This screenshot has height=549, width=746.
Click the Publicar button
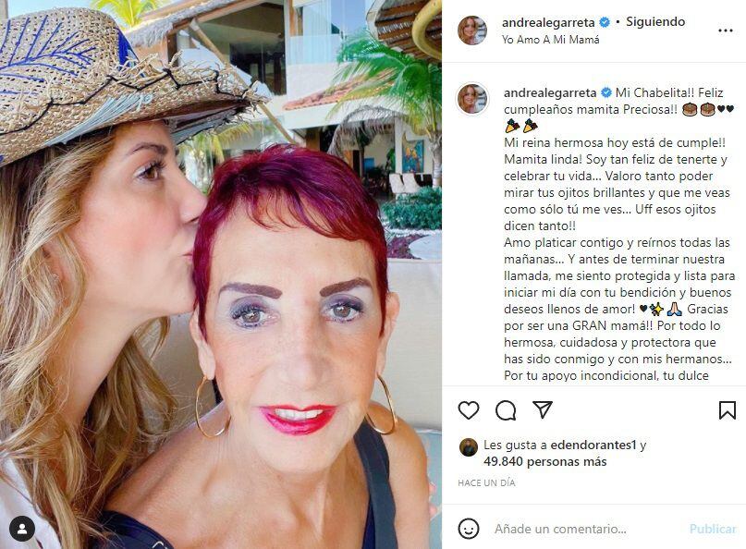[712, 529]
